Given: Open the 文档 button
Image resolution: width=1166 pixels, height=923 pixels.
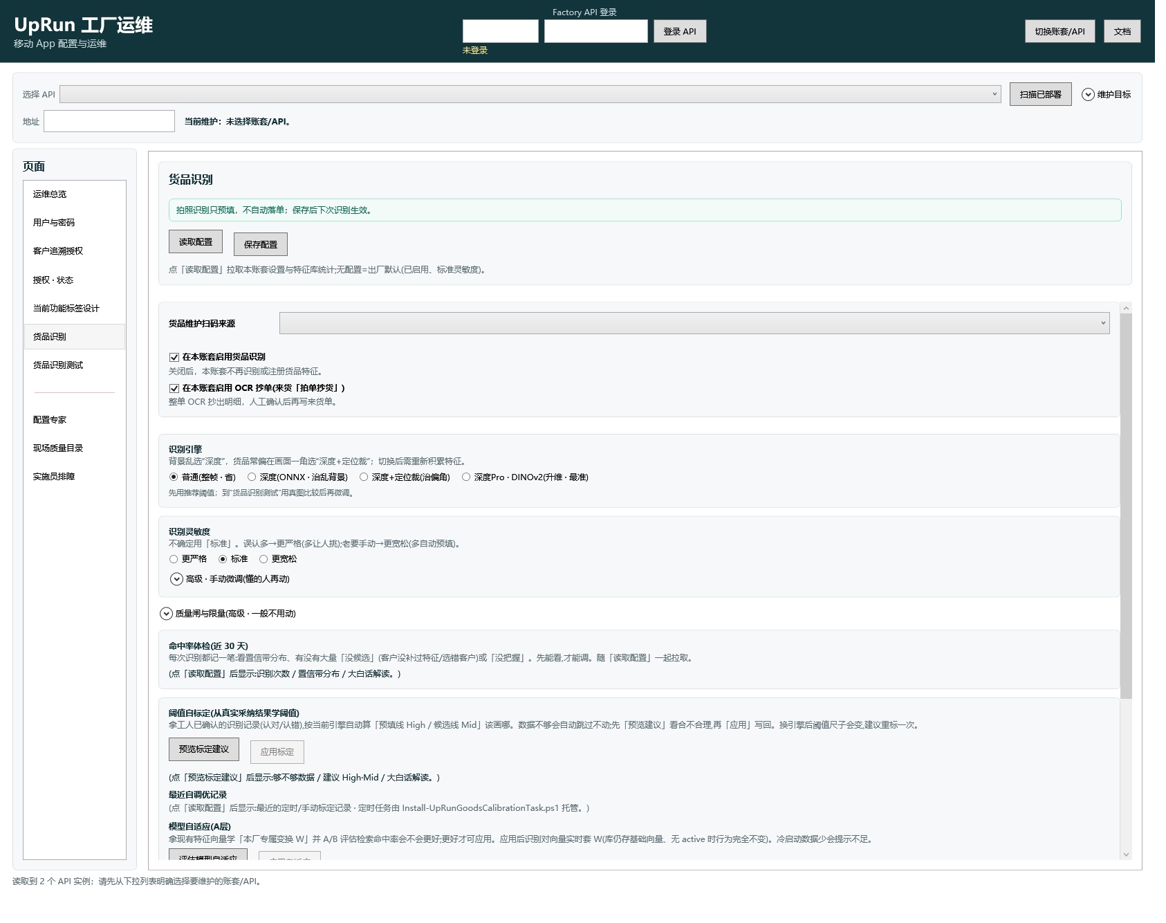Looking at the screenshot, I should coord(1122,31).
